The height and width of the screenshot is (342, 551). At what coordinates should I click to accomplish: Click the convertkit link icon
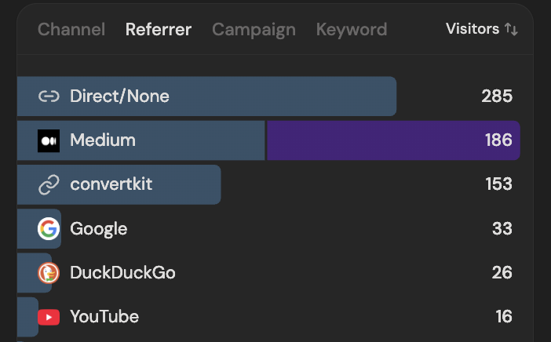[x=49, y=185]
